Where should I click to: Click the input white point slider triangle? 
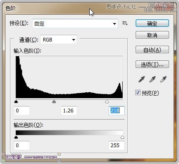click(x=107, y=102)
